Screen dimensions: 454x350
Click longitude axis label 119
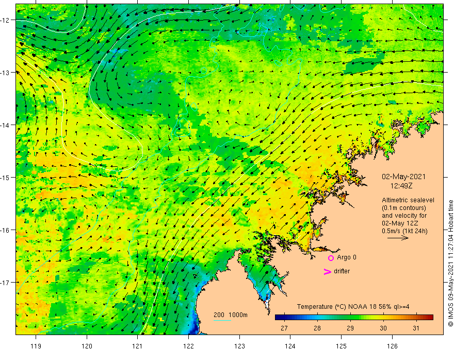pos(36,346)
